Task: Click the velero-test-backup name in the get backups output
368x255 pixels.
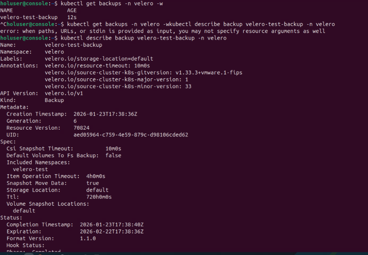Action: click(29, 17)
